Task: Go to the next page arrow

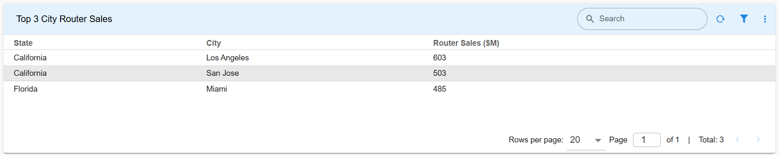Action: coord(758,140)
